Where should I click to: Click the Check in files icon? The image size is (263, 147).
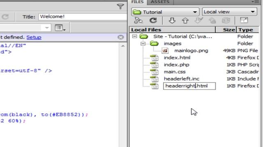pos(212,20)
